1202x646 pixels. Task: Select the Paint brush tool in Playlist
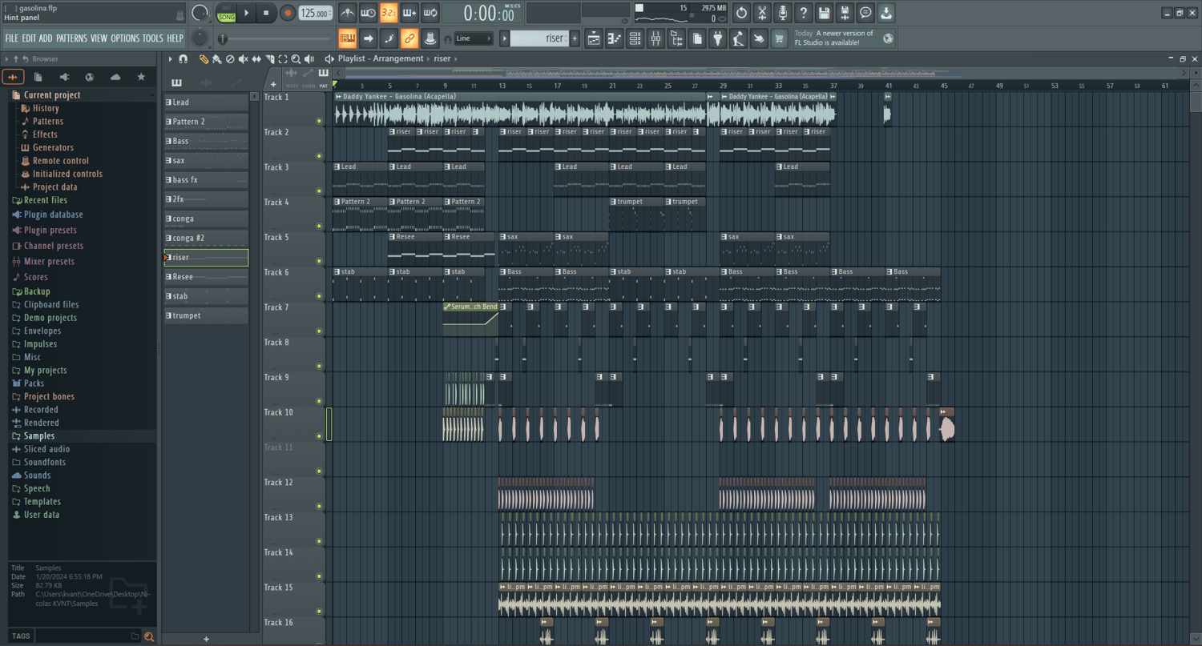(216, 58)
